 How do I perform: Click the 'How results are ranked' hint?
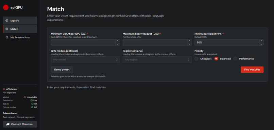tap(206, 54)
